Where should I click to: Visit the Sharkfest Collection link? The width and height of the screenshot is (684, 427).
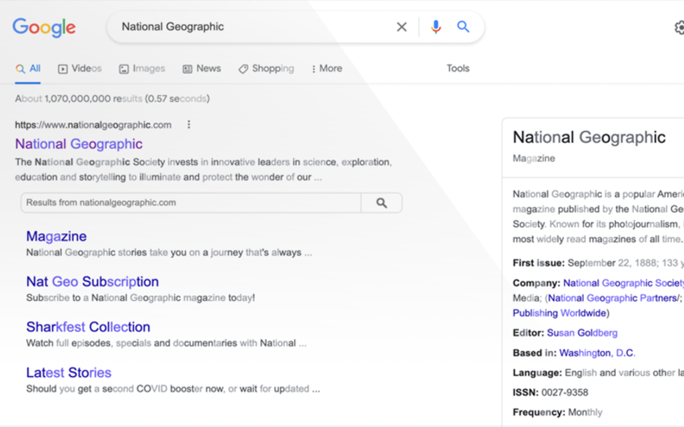click(88, 327)
